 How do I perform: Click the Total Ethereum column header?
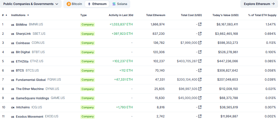click(x=156, y=15)
